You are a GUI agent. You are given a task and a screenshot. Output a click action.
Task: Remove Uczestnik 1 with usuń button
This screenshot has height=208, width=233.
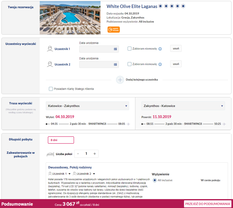point(176,48)
